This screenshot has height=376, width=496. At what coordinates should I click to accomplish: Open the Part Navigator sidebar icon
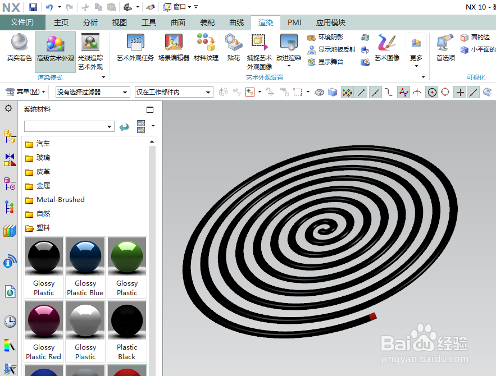[10, 184]
